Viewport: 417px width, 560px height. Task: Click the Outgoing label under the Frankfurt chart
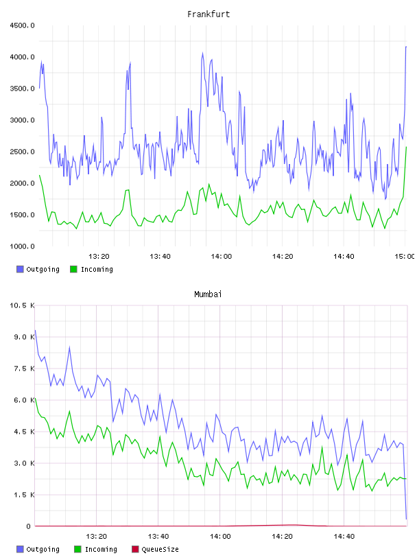click(x=43, y=269)
